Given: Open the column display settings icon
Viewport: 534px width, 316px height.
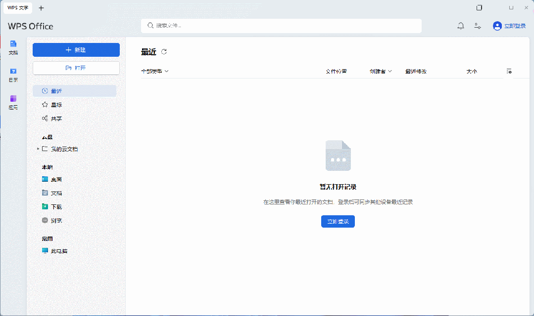Looking at the screenshot, I should tap(509, 71).
